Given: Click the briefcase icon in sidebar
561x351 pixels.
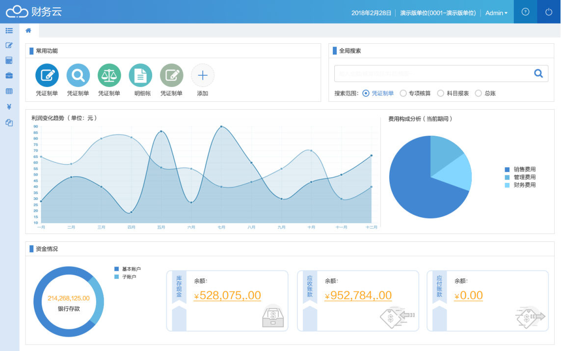Looking at the screenshot, I should pyautogui.click(x=9, y=76).
